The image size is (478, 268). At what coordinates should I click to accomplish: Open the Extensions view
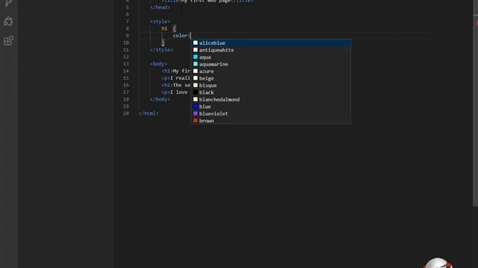pyautogui.click(x=8, y=41)
